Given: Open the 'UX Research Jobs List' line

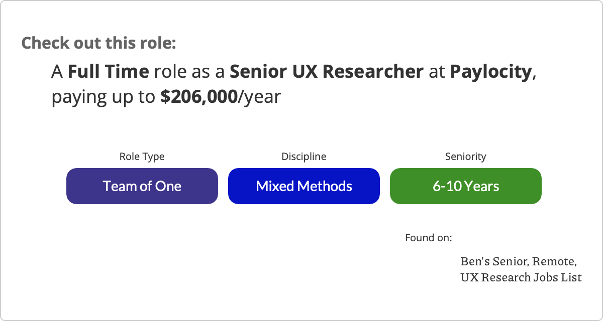Looking at the screenshot, I should point(521,277).
